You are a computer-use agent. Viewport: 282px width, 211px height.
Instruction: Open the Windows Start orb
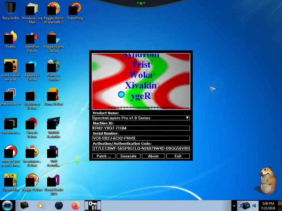[x=7, y=206]
